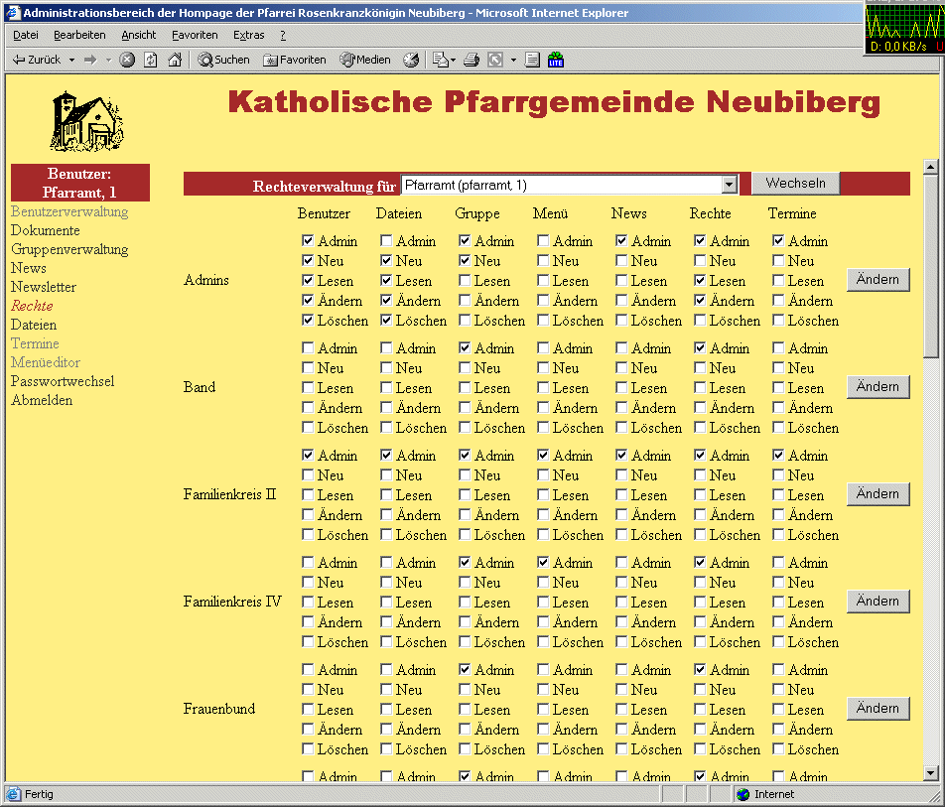Expand the Mail icon dropdown arrow
The width and height of the screenshot is (945, 807).
(454, 60)
